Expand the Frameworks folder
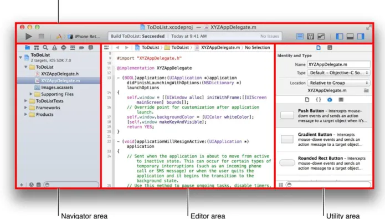 click(x=25, y=108)
